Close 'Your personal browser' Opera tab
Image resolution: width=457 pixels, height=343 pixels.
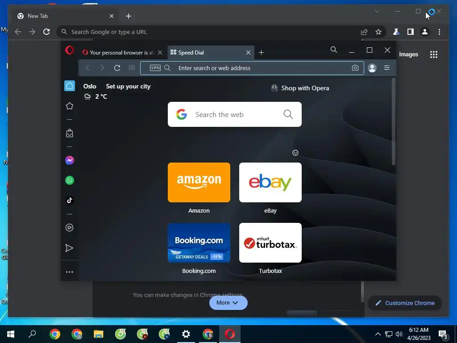click(160, 53)
